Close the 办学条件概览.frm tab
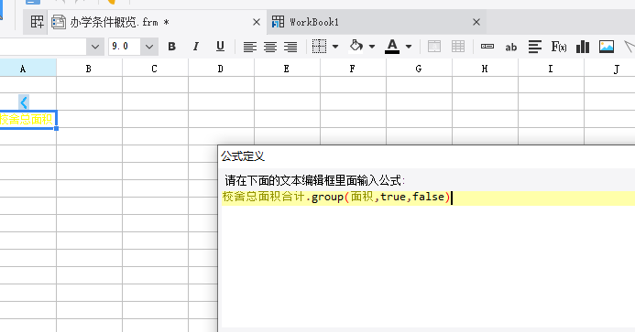Image resolution: width=635 pixels, height=332 pixels. tap(257, 22)
